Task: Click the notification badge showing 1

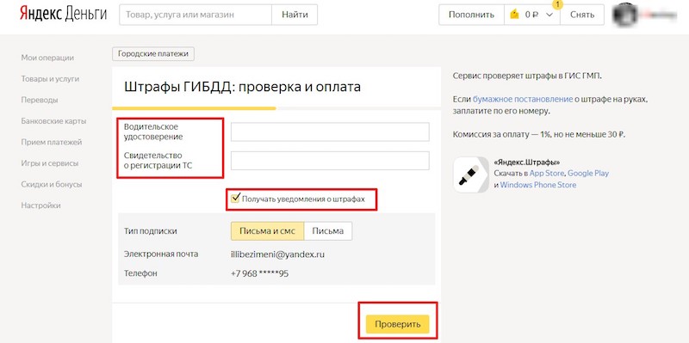Action: pyautogui.click(x=558, y=5)
